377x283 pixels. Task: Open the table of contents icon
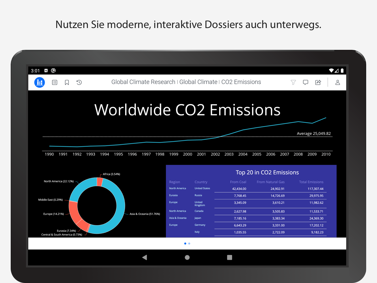[55, 82]
